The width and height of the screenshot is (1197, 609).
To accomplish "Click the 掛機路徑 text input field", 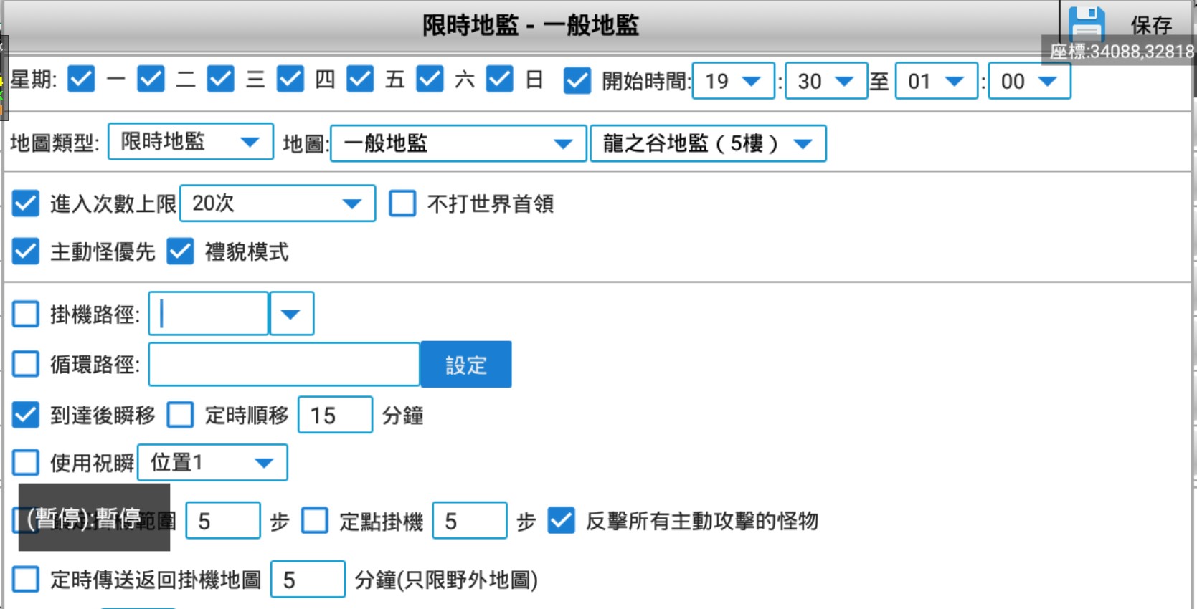I will pyautogui.click(x=208, y=313).
